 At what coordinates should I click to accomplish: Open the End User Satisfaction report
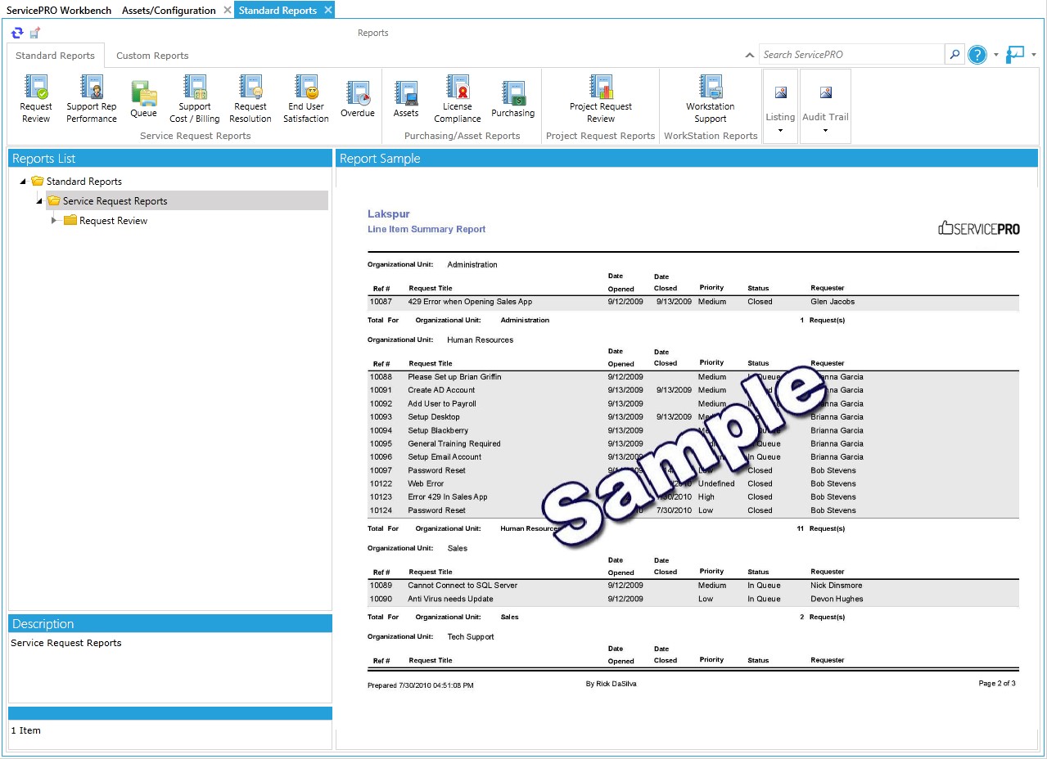coord(306,99)
